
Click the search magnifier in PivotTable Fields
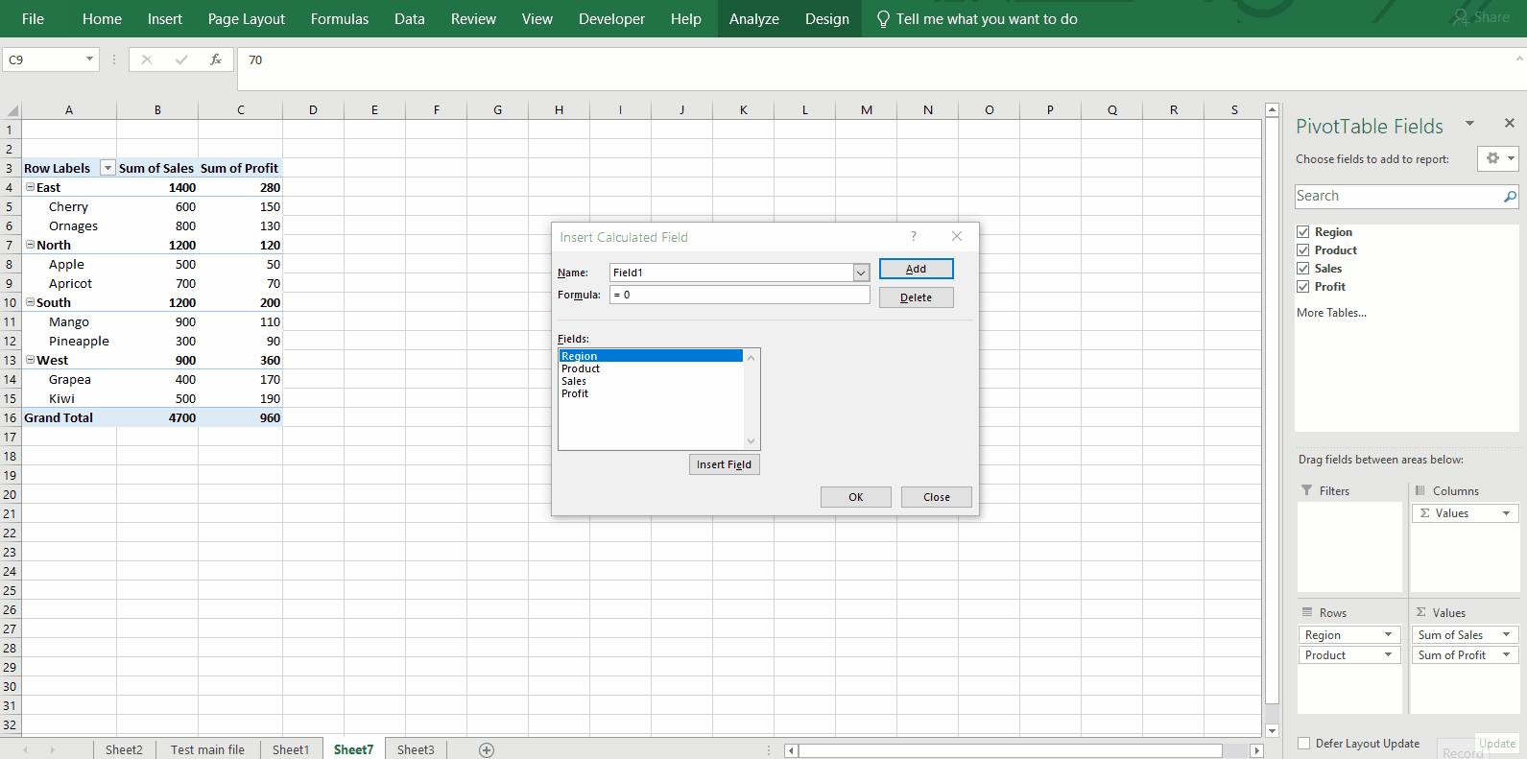(1510, 196)
